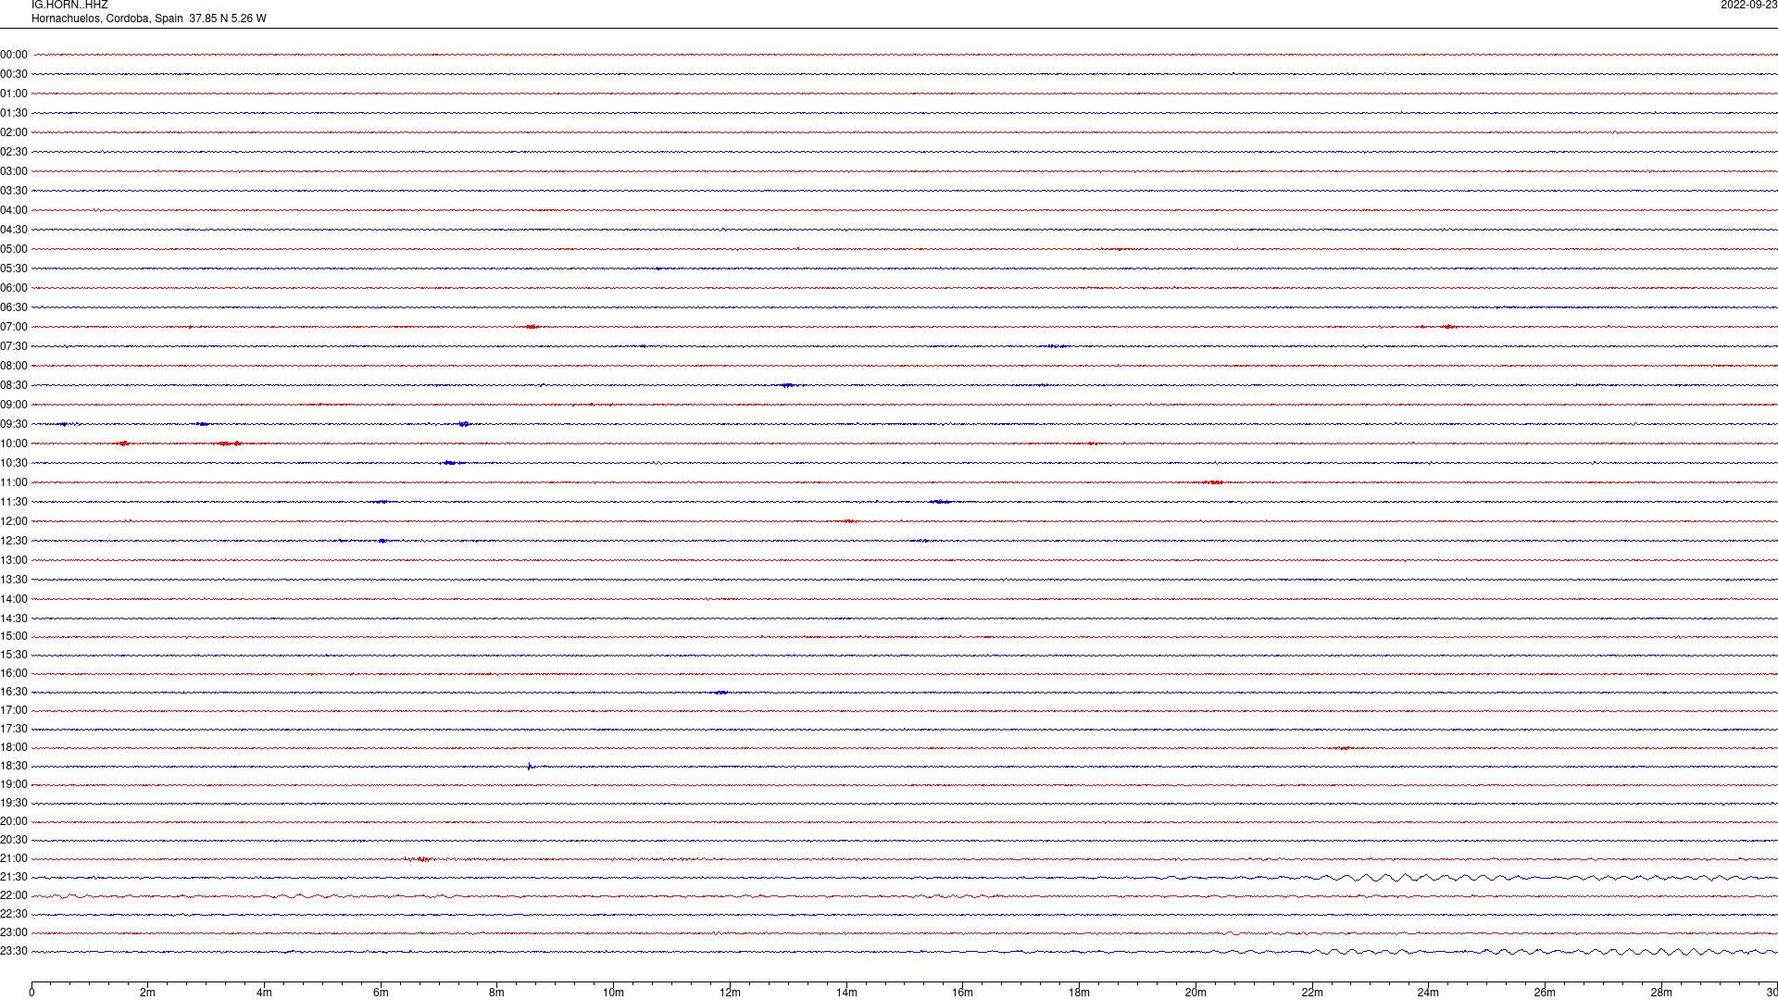1778x1000 pixels.
Task: Click the blue spike on the 18:30 trace
Action: (530, 766)
